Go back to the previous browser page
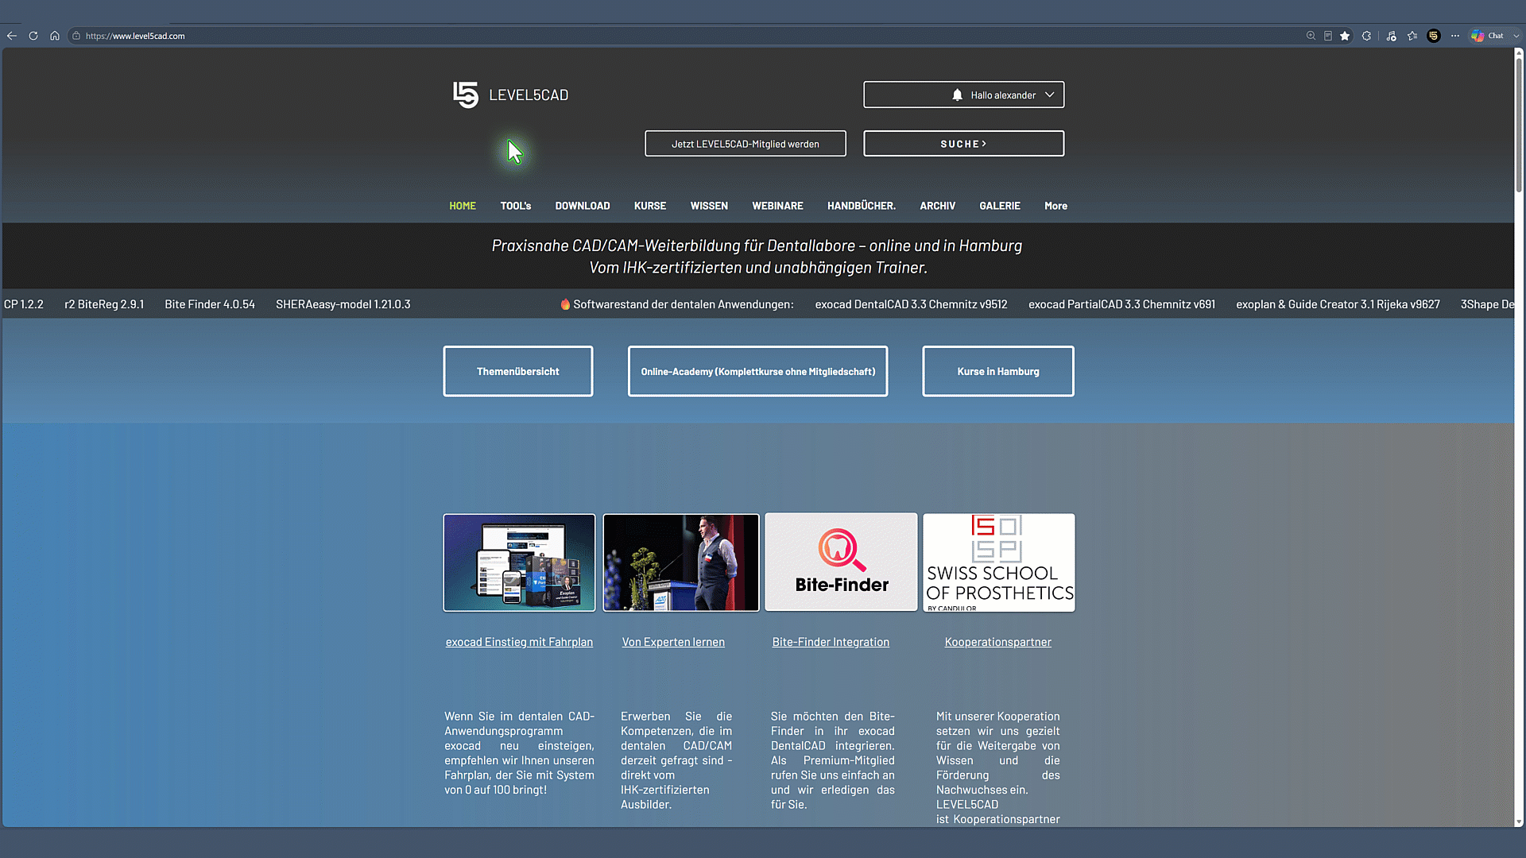This screenshot has height=858, width=1526. [11, 36]
